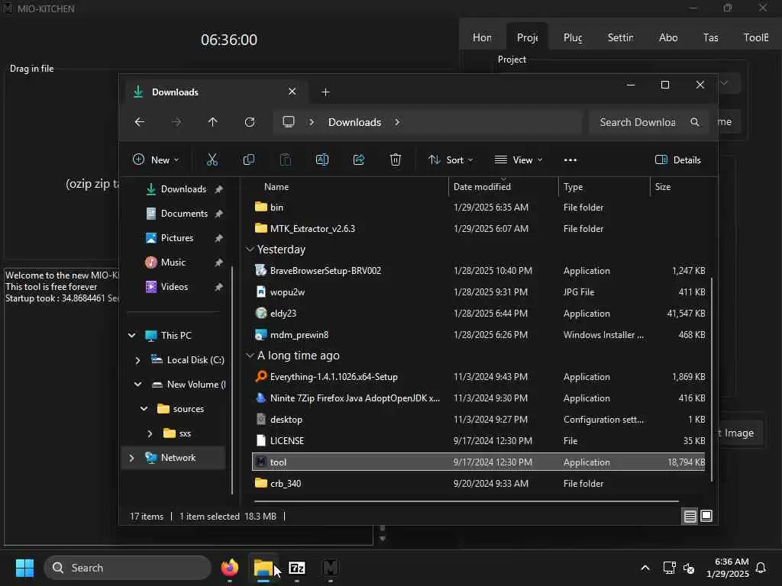Collapse the A long time ago group
Viewport: 782px width, 586px height.
coord(250,356)
